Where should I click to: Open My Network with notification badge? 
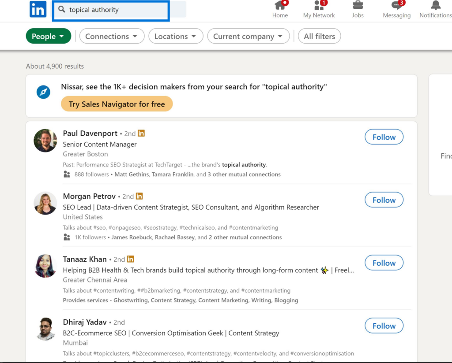coord(319,8)
